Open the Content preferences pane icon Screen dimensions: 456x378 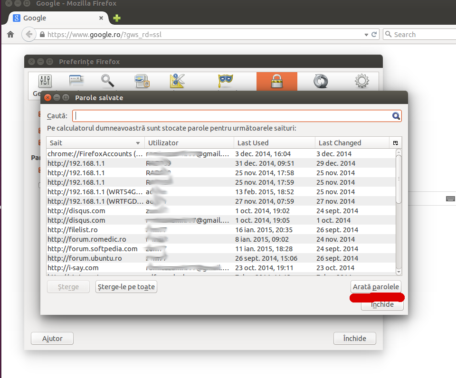click(x=142, y=81)
